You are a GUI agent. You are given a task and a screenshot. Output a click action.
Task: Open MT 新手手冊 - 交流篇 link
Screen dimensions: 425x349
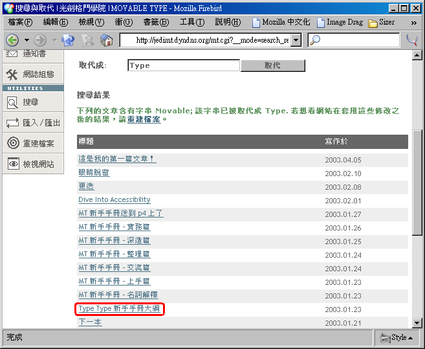pyautogui.click(x=114, y=267)
